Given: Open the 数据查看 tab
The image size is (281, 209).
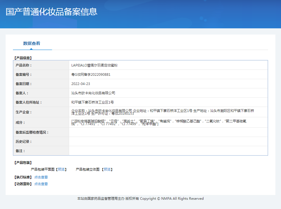Looking at the screenshot, I should point(32,43).
